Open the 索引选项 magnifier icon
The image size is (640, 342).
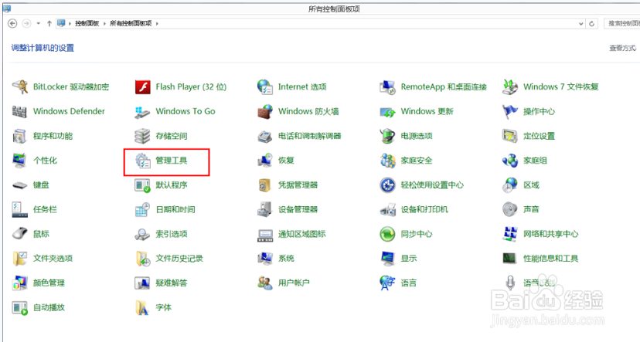tap(142, 234)
